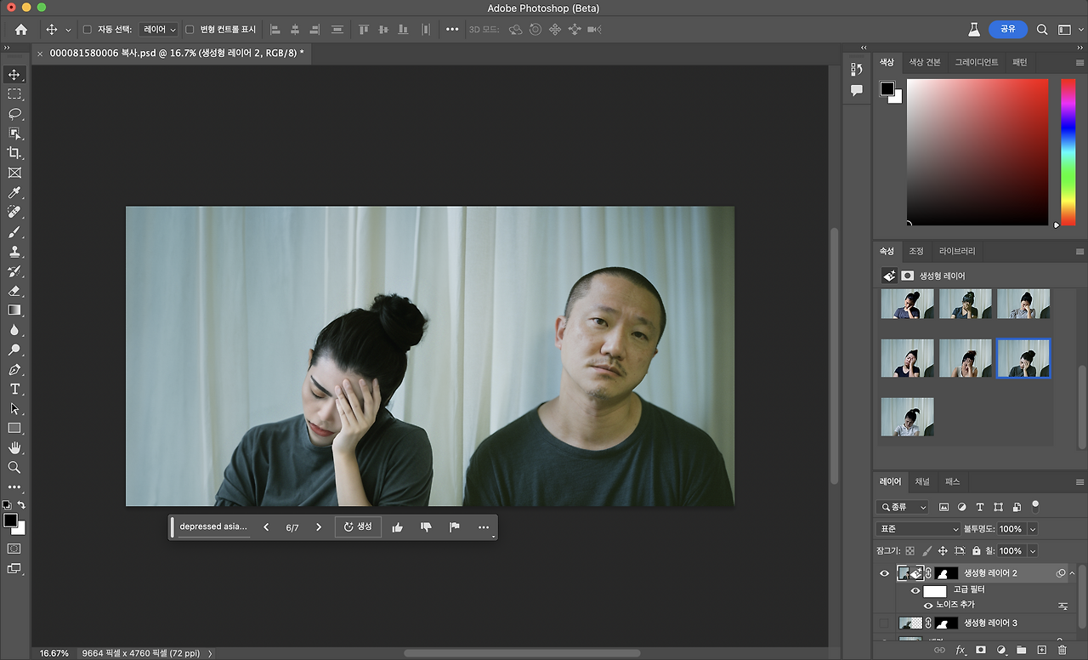1088x660 pixels.
Task: Select the Eraser tool
Action: [14, 291]
